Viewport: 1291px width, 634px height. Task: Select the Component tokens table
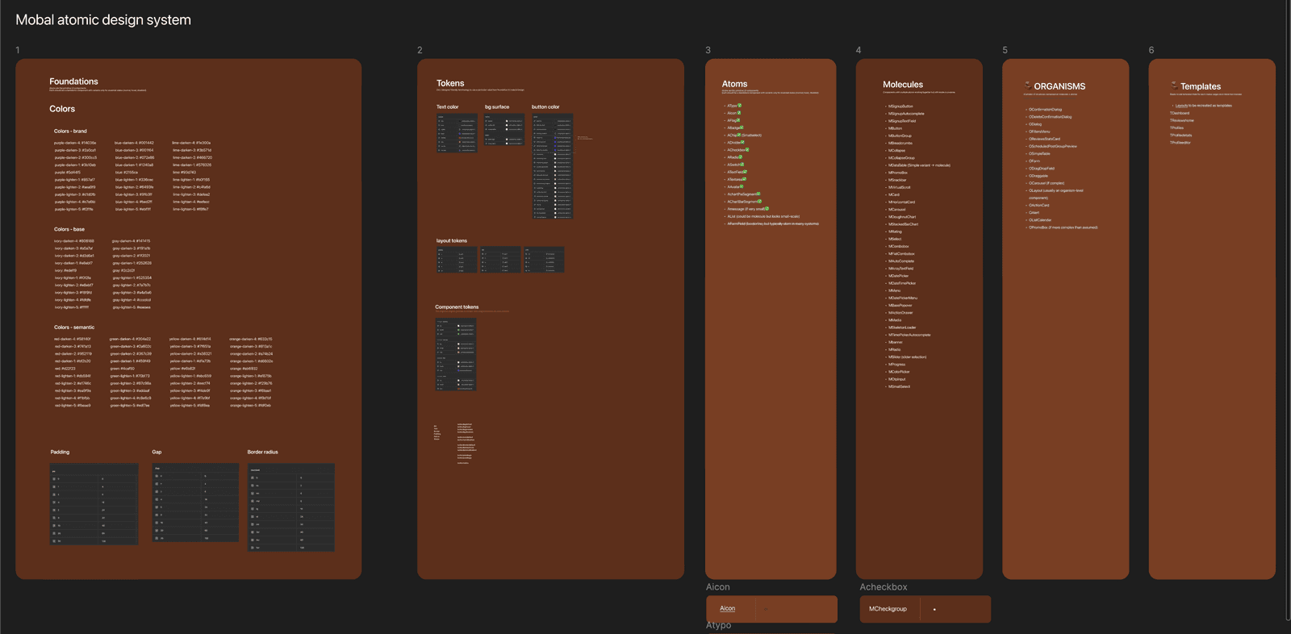(456, 354)
